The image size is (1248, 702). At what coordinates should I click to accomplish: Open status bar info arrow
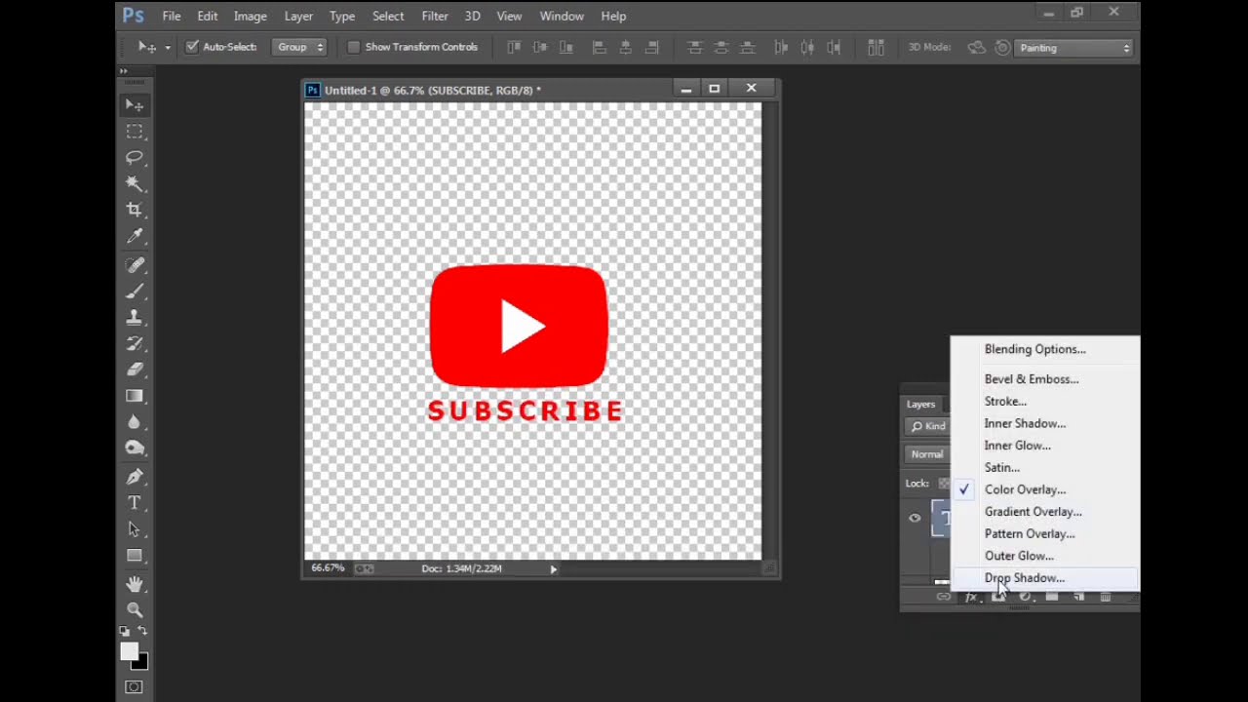pos(553,569)
